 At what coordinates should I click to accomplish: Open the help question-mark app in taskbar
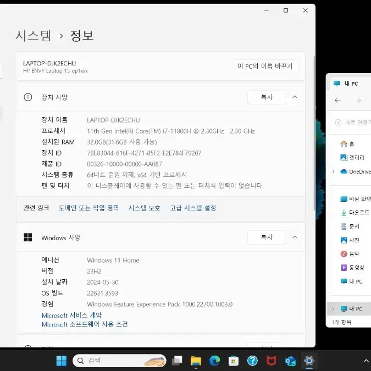[x=252, y=361]
